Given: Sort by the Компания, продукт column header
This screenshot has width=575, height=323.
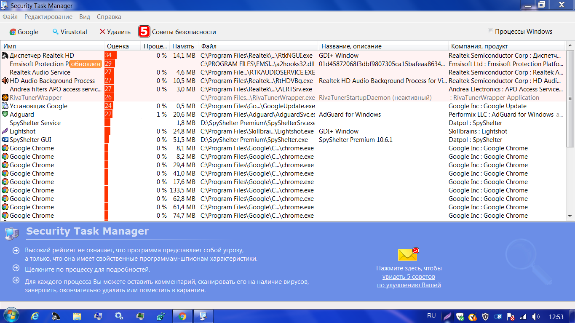Looking at the screenshot, I should point(507,46).
